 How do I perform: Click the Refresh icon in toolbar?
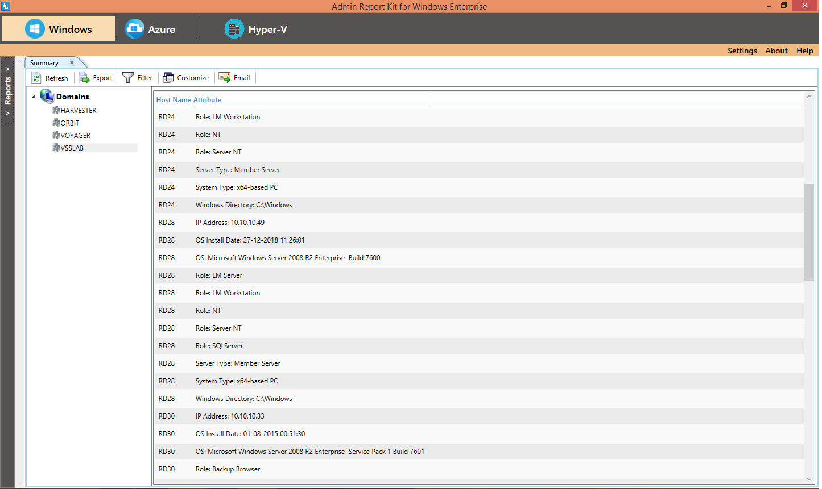coord(36,78)
